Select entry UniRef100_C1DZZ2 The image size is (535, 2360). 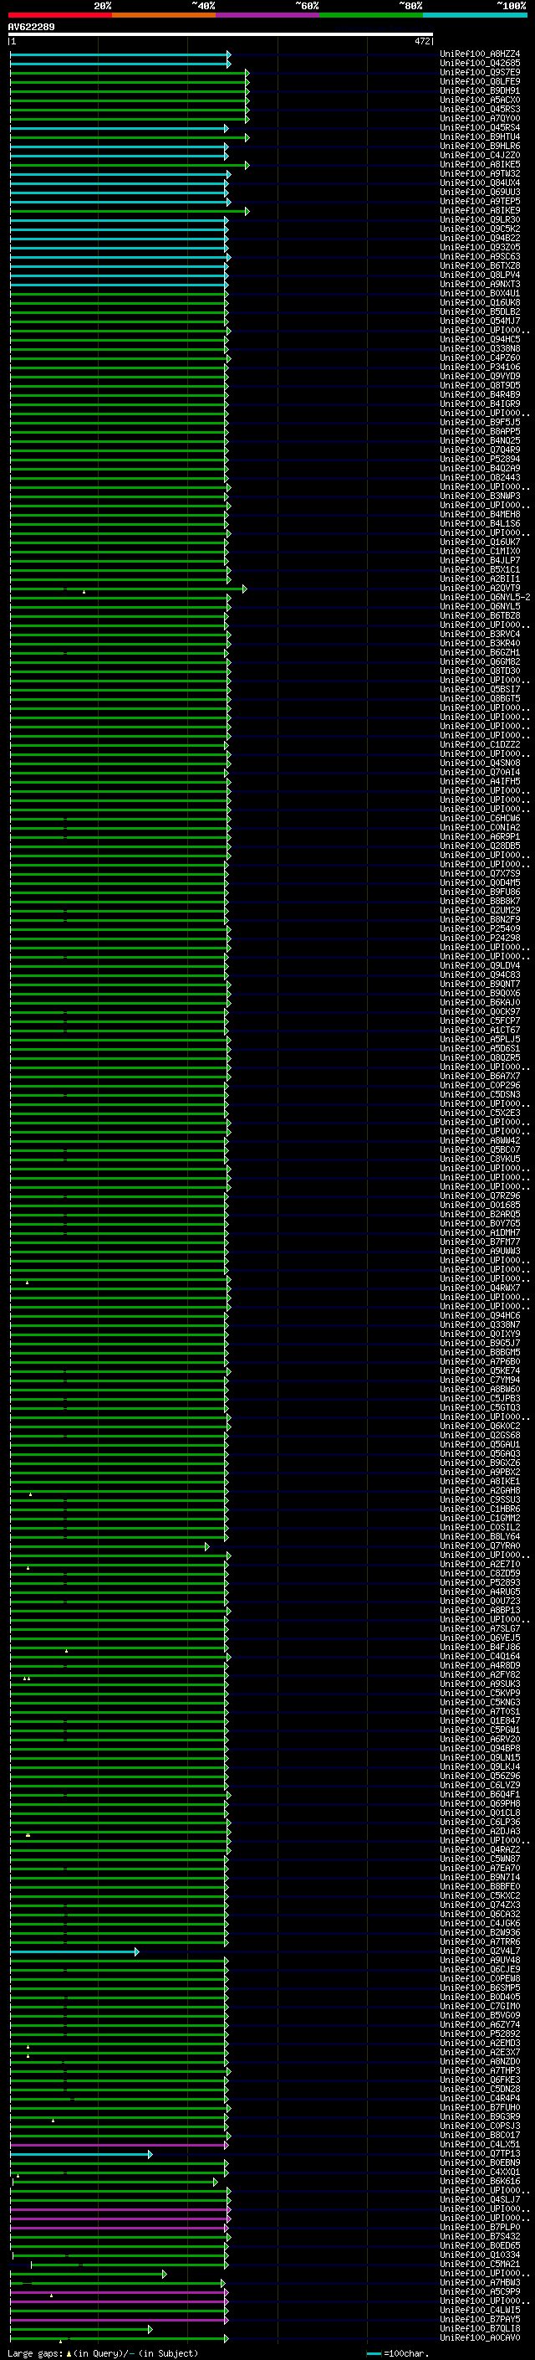pos(480,745)
